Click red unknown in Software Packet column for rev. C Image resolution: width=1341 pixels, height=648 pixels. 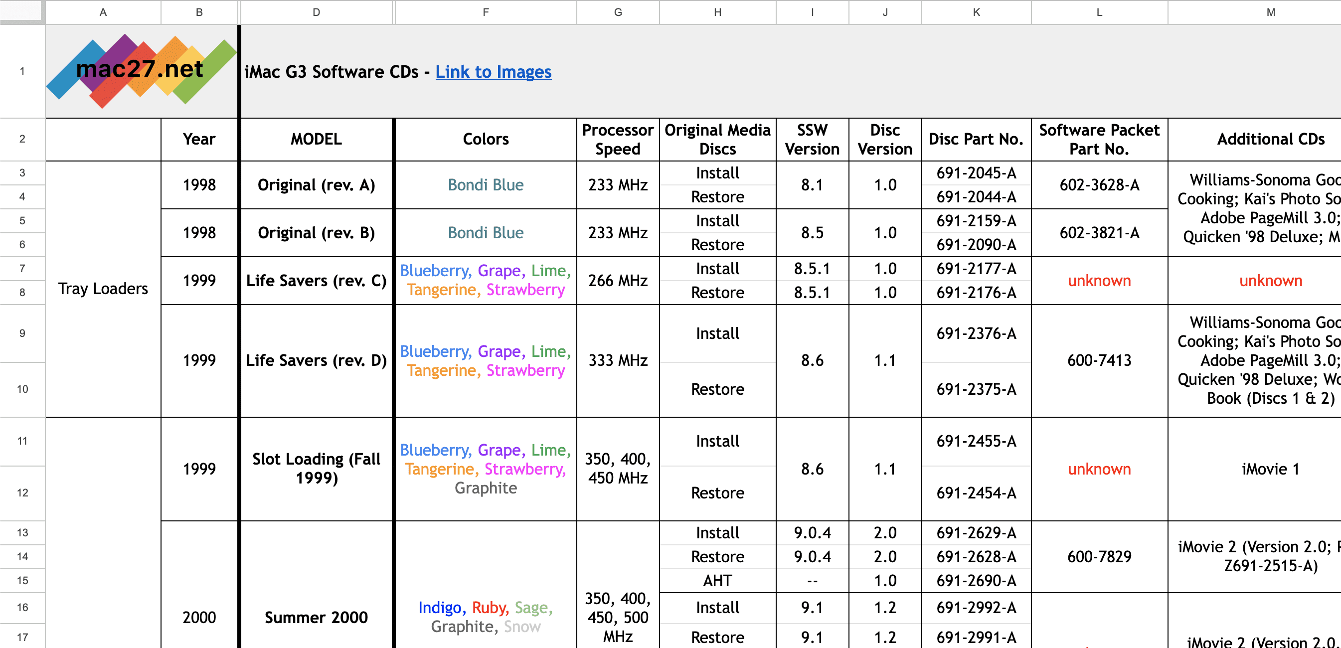pos(1098,281)
